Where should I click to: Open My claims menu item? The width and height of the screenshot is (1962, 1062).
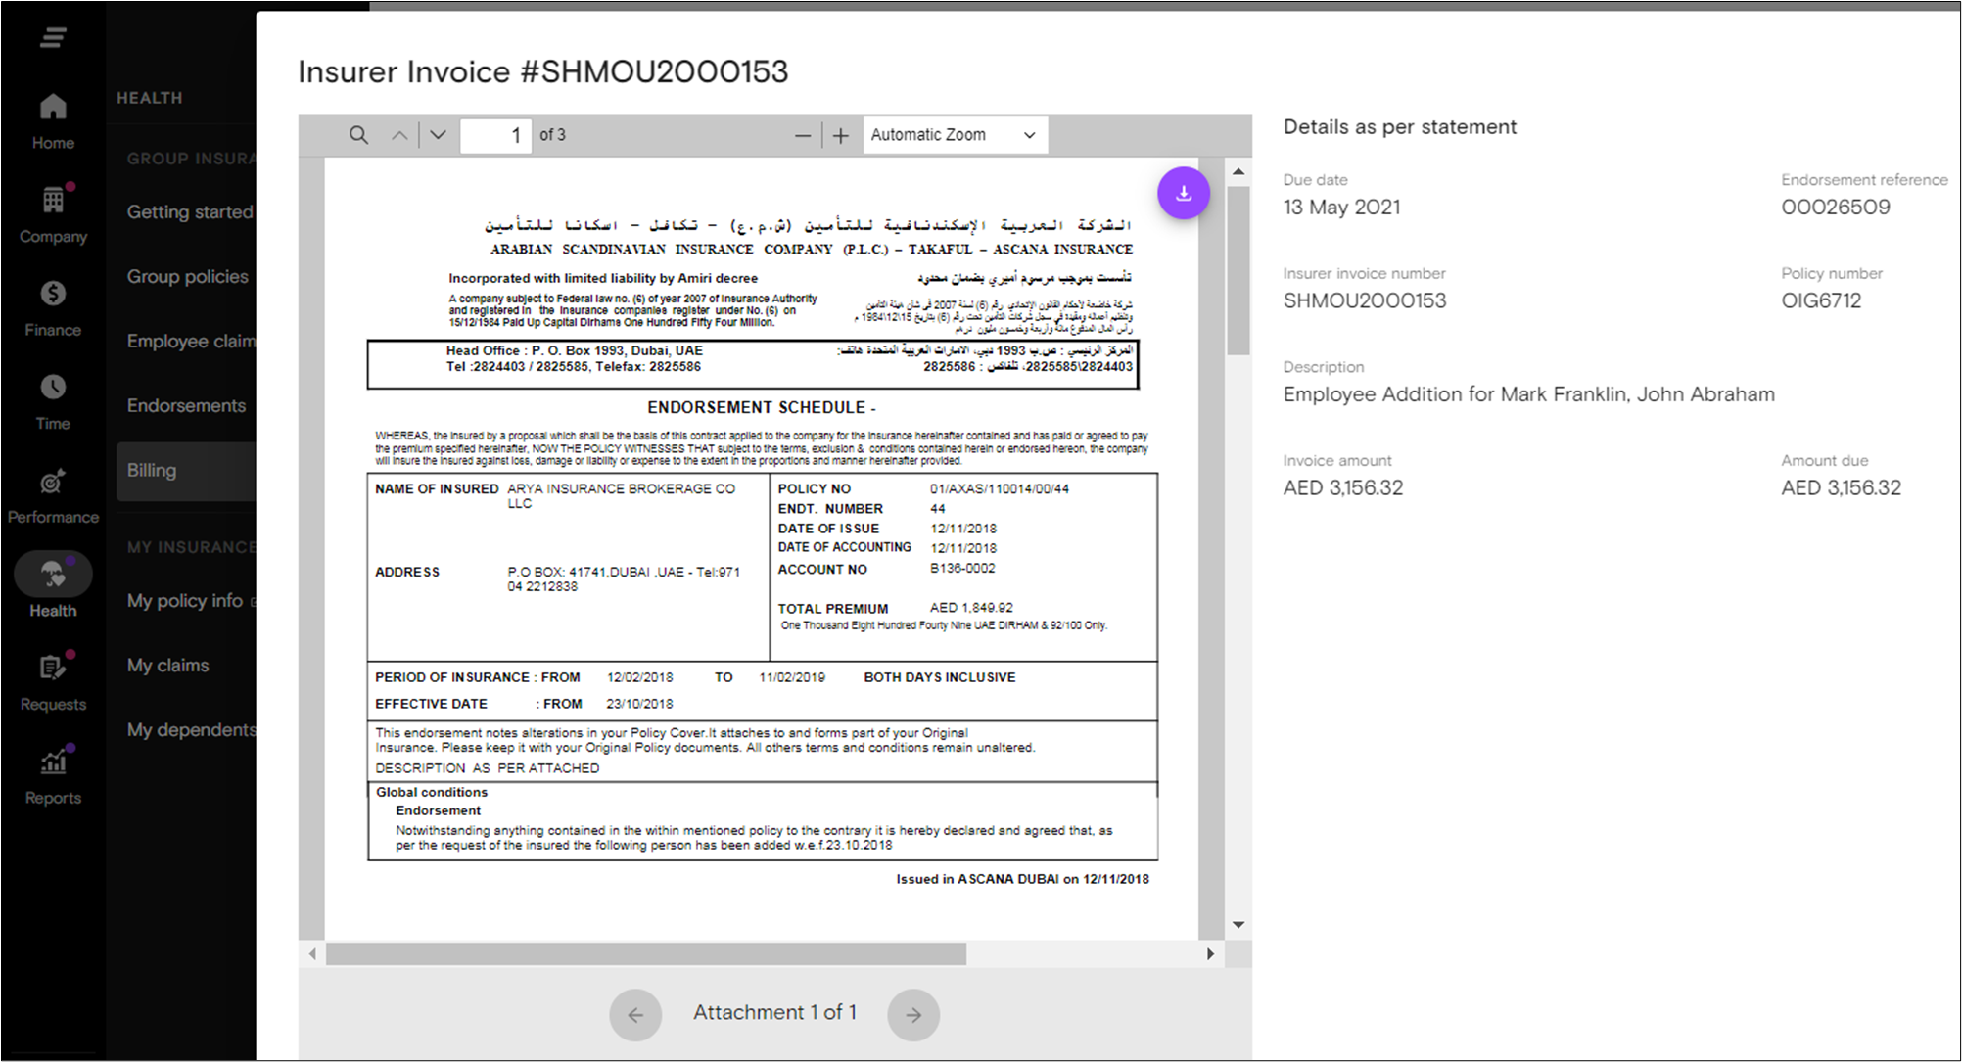click(167, 665)
